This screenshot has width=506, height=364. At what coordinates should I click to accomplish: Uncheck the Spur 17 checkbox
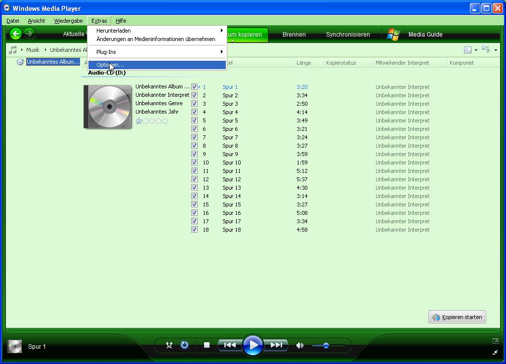[x=194, y=221]
